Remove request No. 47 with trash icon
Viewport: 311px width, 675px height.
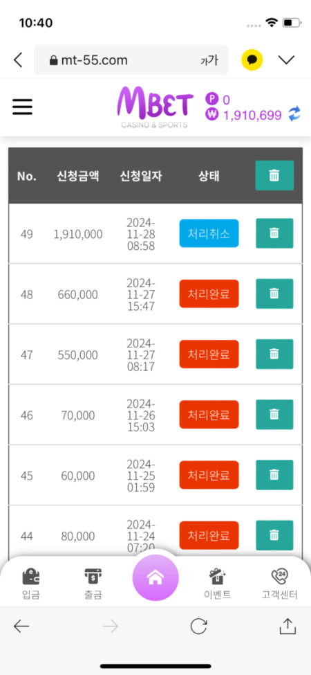pyautogui.click(x=274, y=354)
